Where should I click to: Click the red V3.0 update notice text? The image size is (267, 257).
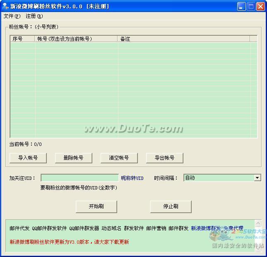69,242
